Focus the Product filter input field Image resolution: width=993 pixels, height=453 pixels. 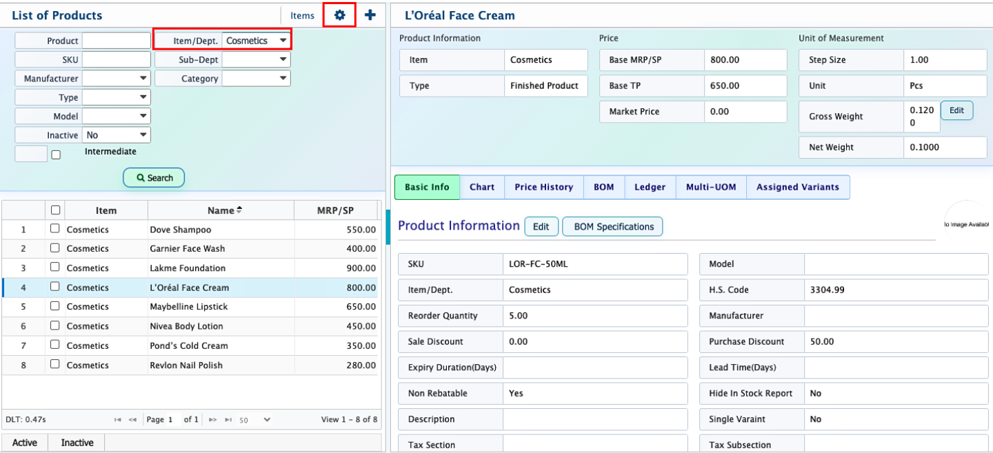click(117, 41)
